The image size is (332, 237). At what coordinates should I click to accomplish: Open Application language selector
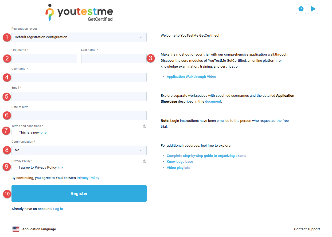point(39,229)
